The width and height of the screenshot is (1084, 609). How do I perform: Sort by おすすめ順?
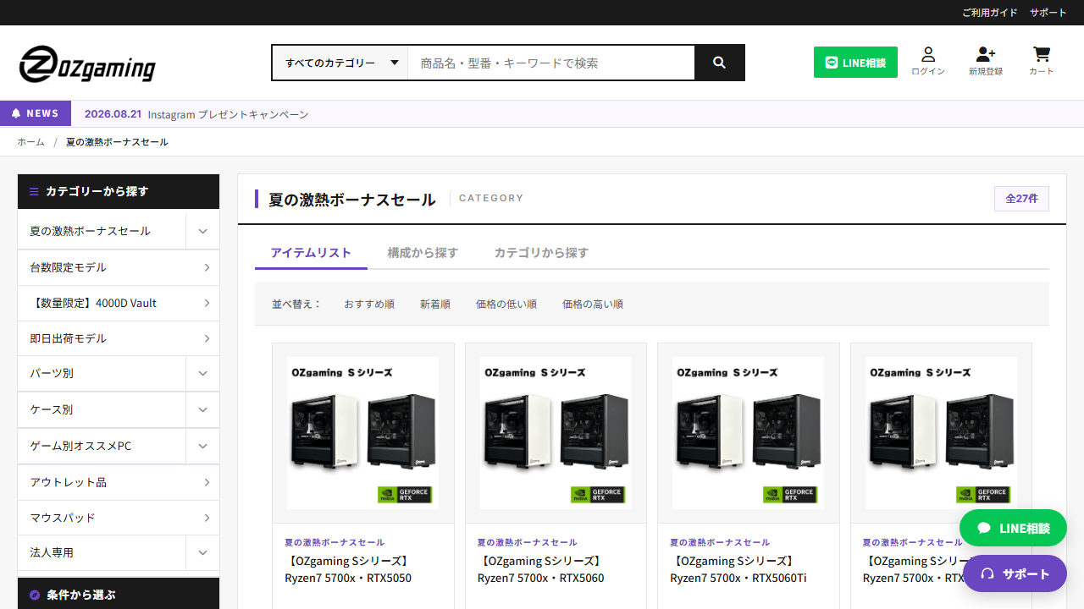pos(369,304)
